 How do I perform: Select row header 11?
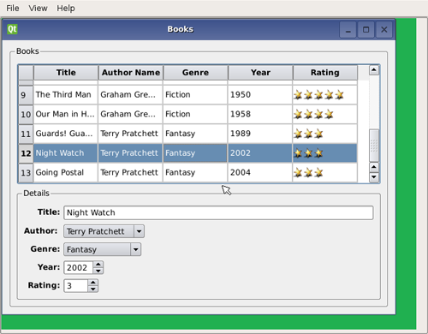coord(26,134)
